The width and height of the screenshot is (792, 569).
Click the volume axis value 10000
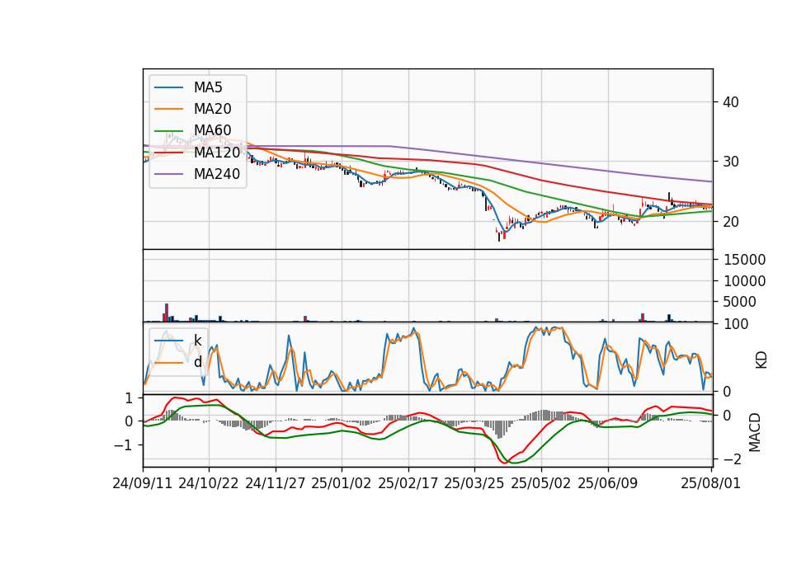(x=744, y=281)
